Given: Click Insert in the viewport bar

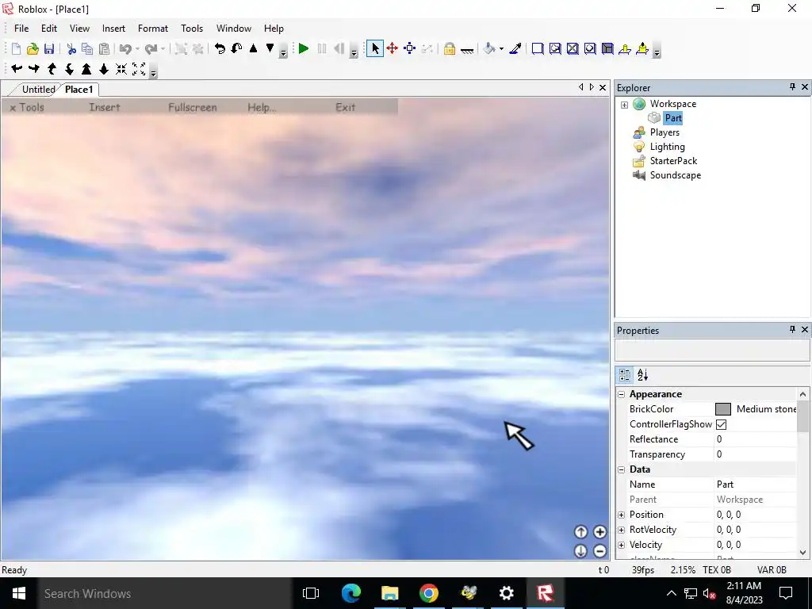Looking at the screenshot, I should click(105, 107).
